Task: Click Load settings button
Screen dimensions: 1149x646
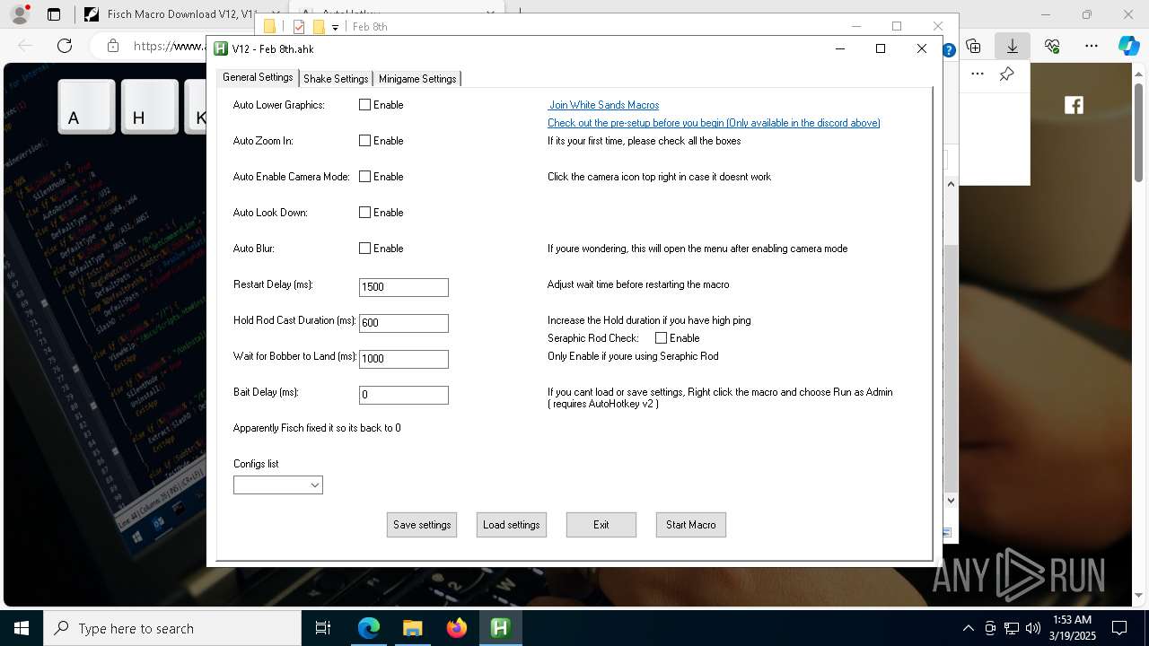Action: click(x=512, y=525)
